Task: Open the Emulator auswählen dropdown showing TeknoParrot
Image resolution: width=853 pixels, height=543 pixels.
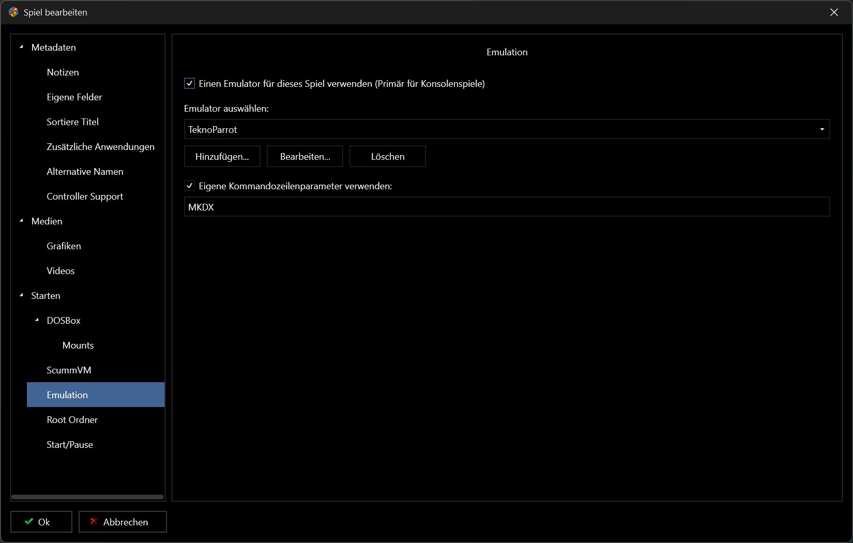Action: (x=507, y=129)
